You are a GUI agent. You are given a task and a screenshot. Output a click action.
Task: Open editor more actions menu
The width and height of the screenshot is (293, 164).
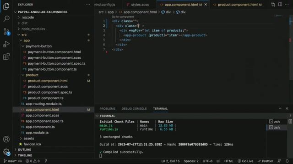pos(287,5)
